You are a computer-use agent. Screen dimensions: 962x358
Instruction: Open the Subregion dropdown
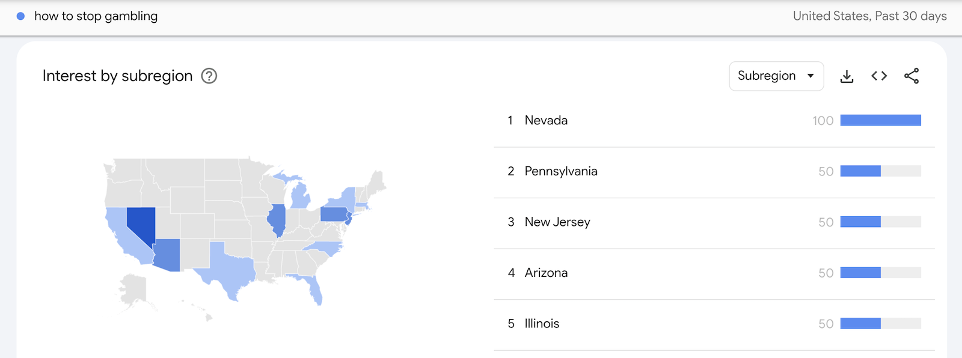(x=776, y=76)
